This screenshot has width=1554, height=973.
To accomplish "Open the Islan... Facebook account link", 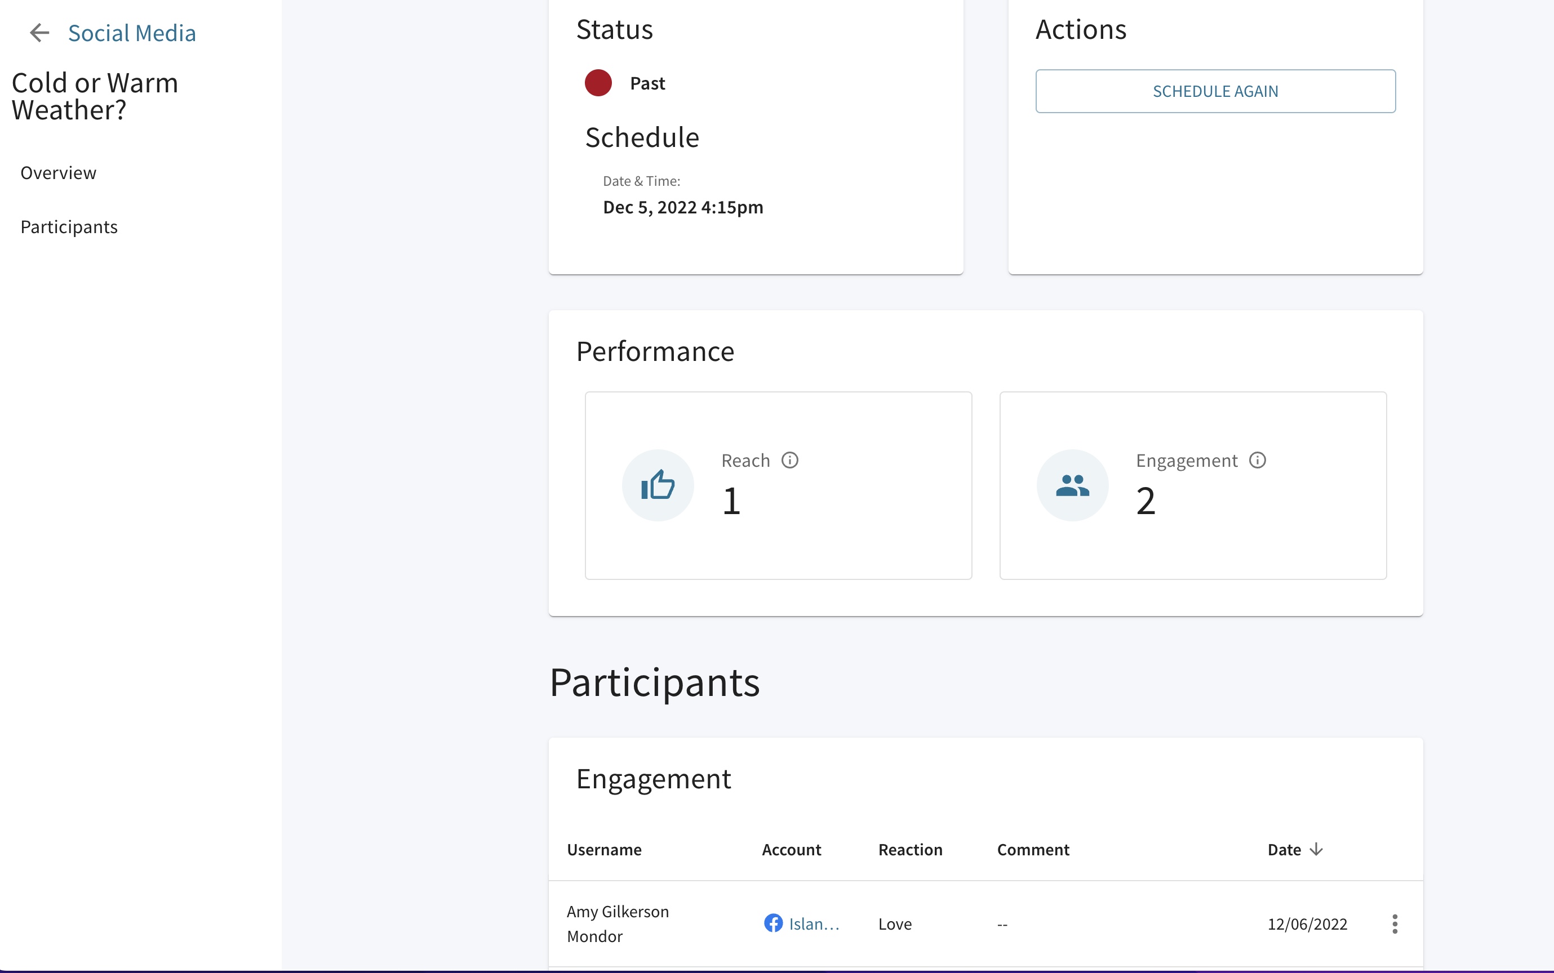I will click(x=814, y=923).
